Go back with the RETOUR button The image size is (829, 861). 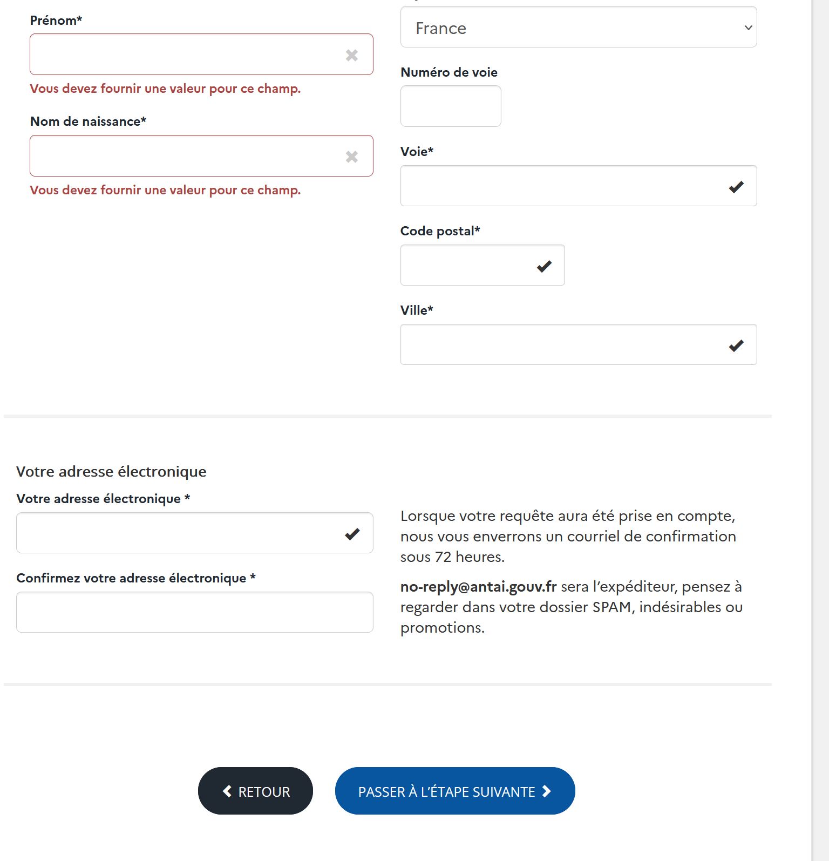coord(255,791)
